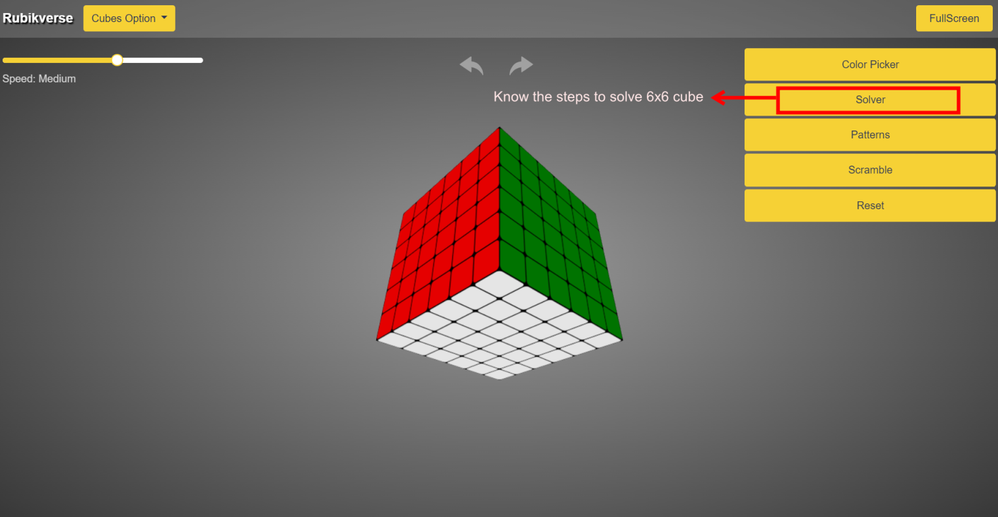Click the cube corner where three faces meet
The width and height of the screenshot is (998, 517).
[499, 270]
